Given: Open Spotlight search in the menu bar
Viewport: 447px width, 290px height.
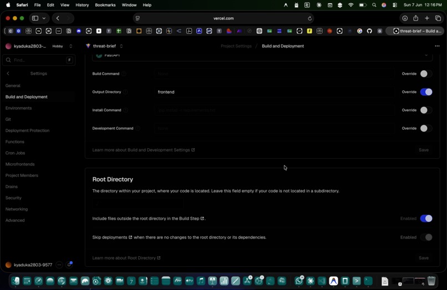Looking at the screenshot, I should [x=374, y=5].
